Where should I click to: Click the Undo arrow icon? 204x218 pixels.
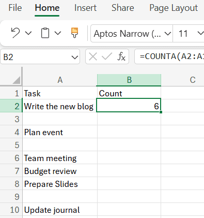coord(15,33)
